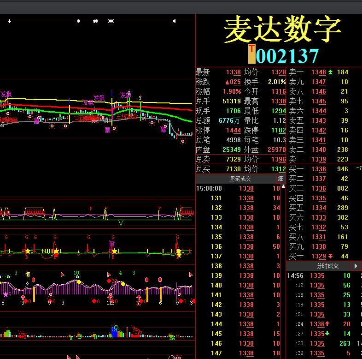Click the 卖二 volume 238
This screenshot has height=359, width=362.
click(343, 150)
